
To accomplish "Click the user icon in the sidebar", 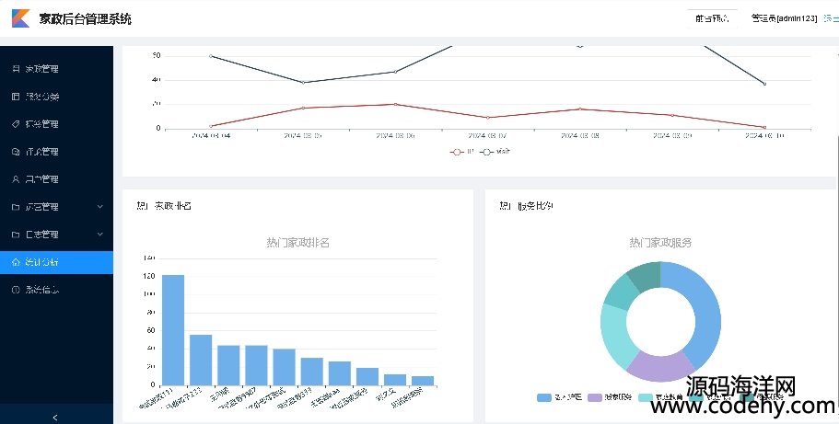I will [15, 179].
